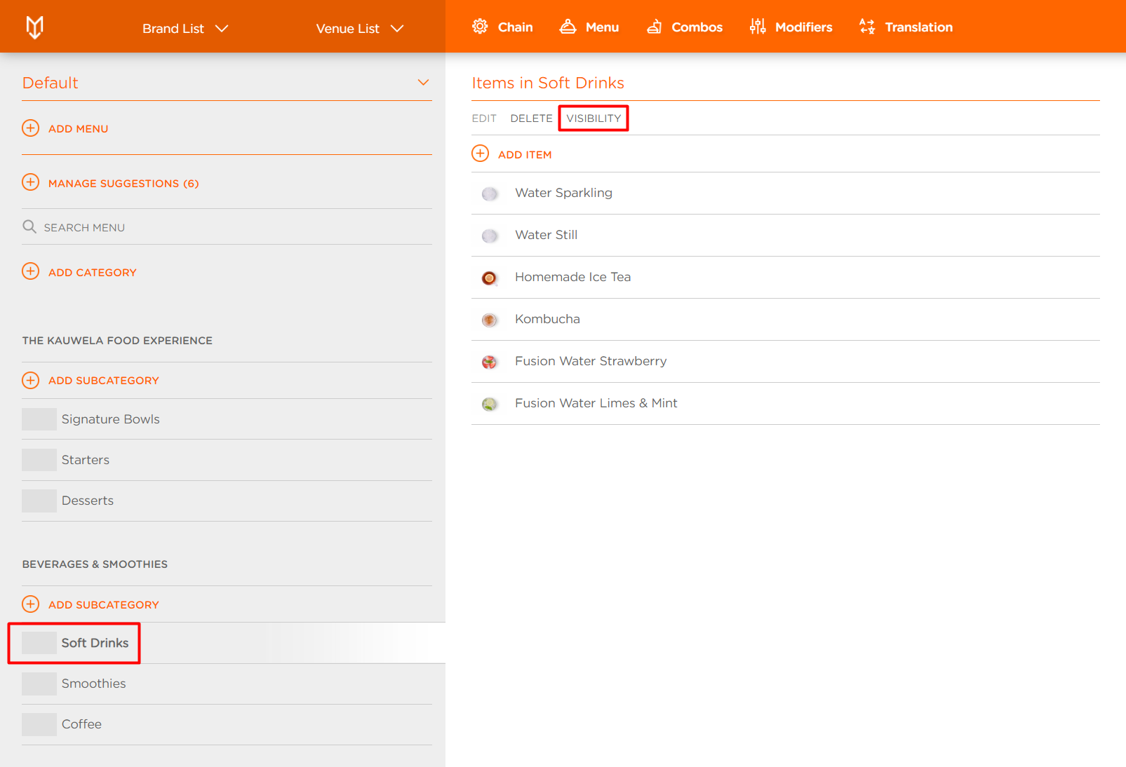
Task: Switch to the Chain tab
Action: (502, 27)
